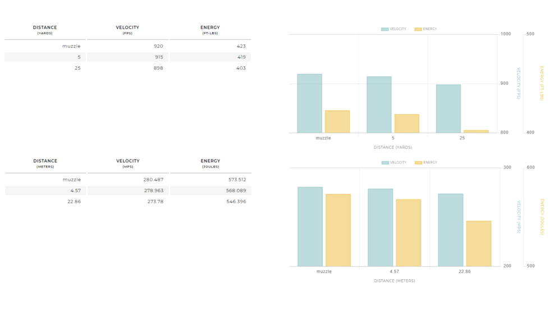Click the Distance (Meters) column header

45,163
